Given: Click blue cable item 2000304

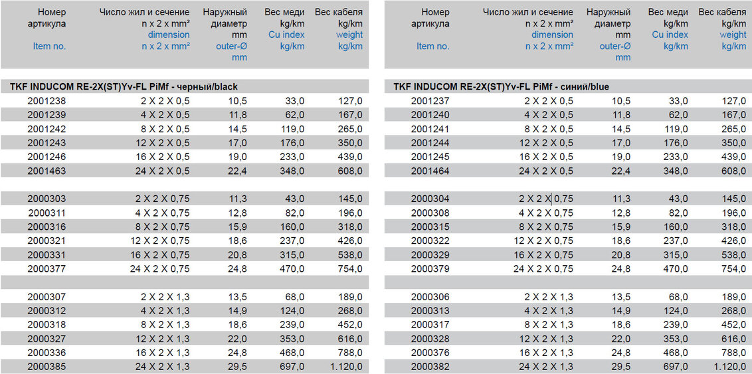Looking at the screenshot, I should 430,199.
